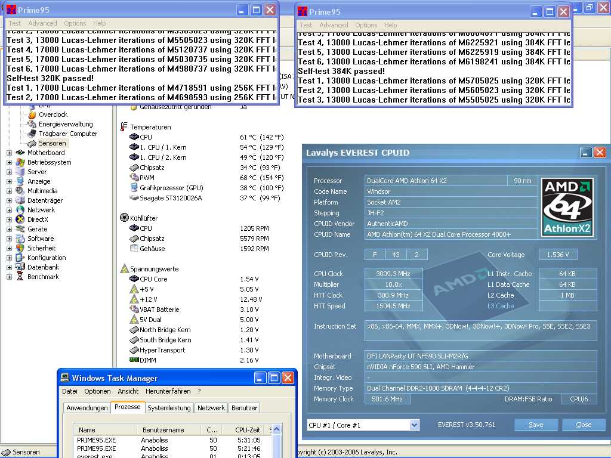Click the Memory Clock value 501.6 MHz
The image size is (611, 458).
pos(387,399)
